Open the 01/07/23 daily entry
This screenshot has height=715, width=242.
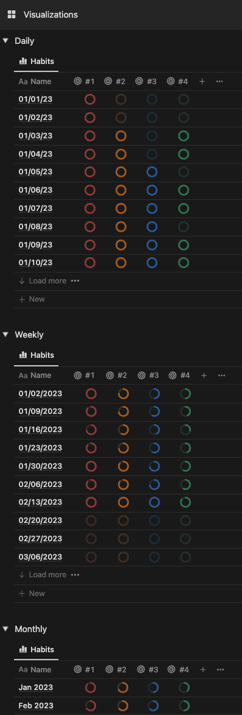(x=35, y=208)
